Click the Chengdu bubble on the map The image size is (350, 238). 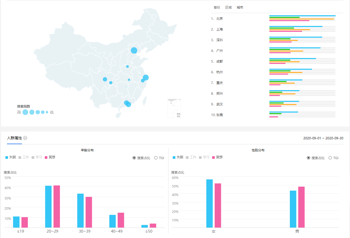[105, 79]
